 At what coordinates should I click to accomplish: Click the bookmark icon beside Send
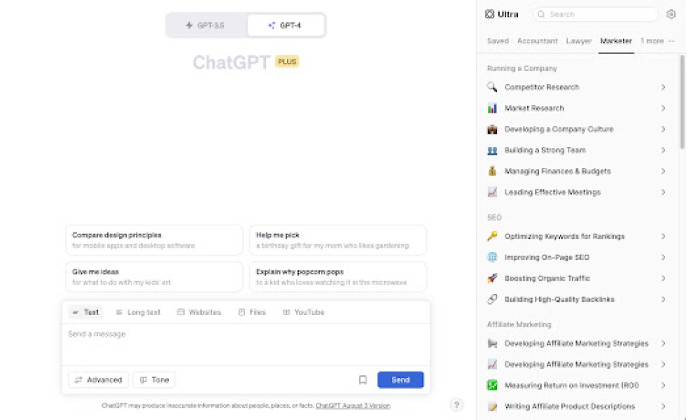point(363,380)
